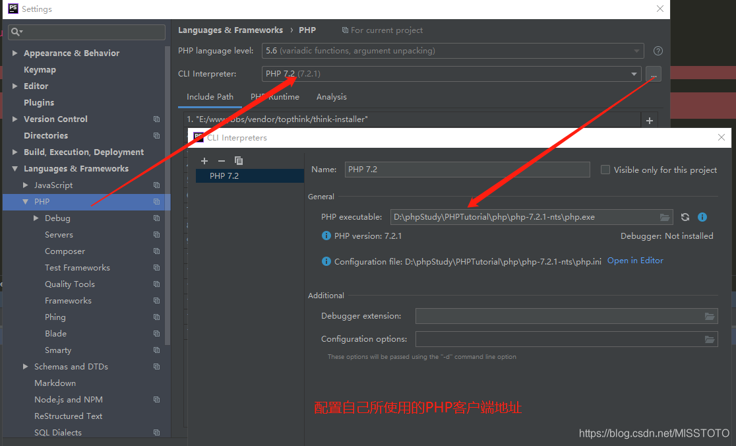Screen dimensions: 736x446
Task: Open Phing settings page
Action: tap(55, 317)
